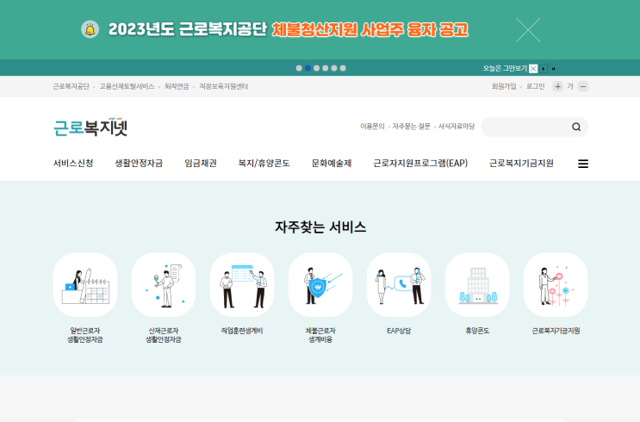Open the 서식자료마당 link
The height and width of the screenshot is (422, 640).
(457, 127)
